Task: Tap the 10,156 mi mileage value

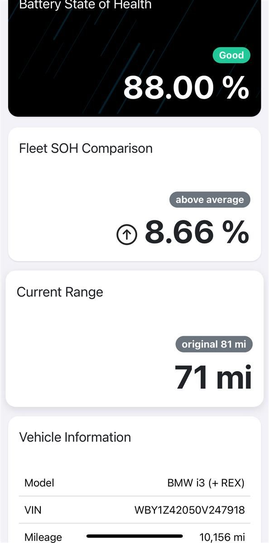Action: pyautogui.click(x=222, y=537)
